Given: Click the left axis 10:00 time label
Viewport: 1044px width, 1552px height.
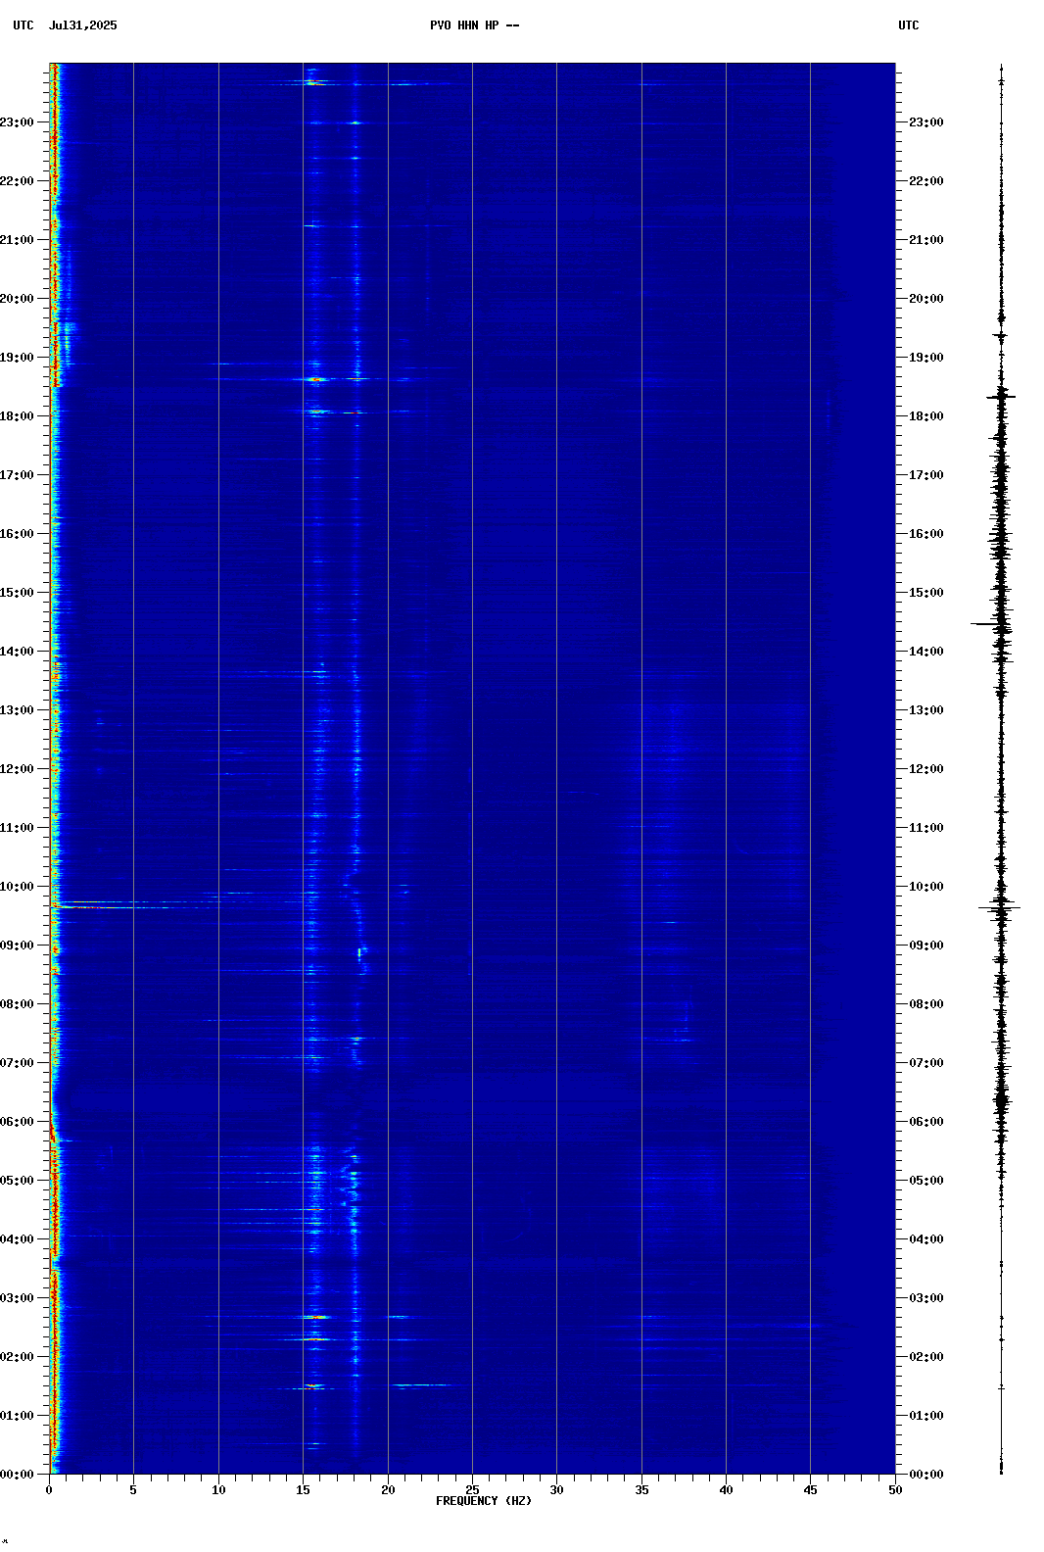Looking at the screenshot, I should [x=17, y=887].
